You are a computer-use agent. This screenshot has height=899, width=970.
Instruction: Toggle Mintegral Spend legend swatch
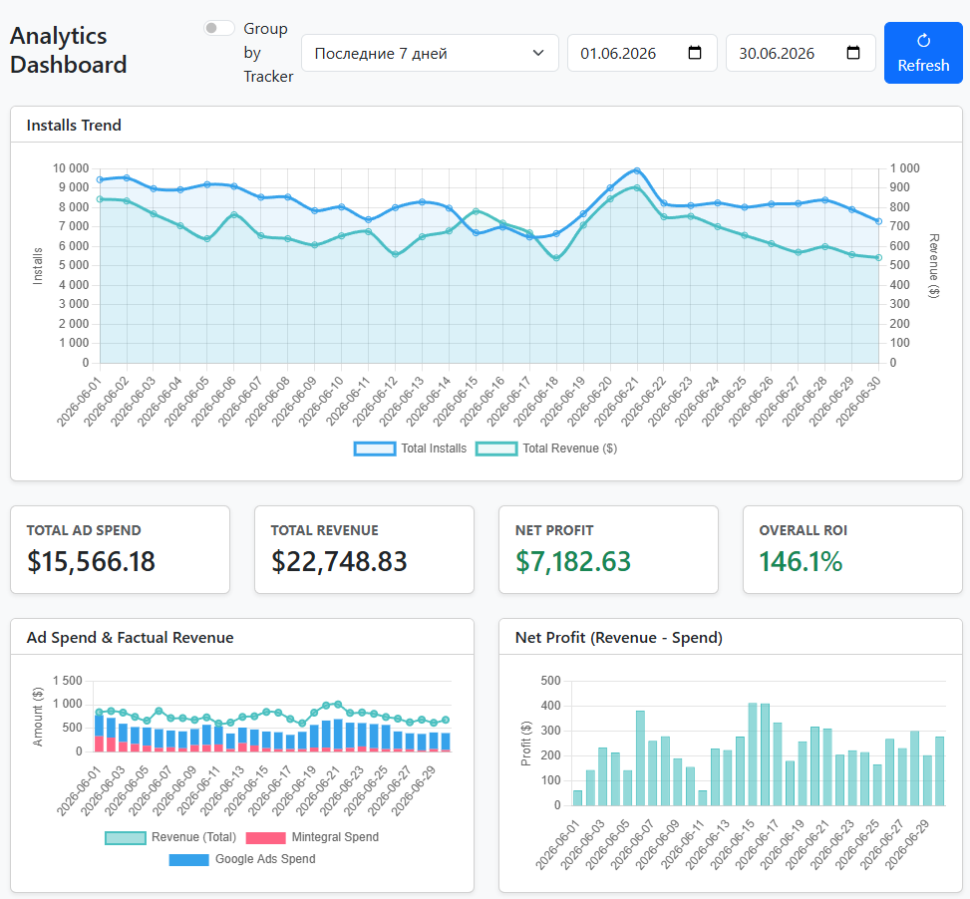tap(266, 838)
